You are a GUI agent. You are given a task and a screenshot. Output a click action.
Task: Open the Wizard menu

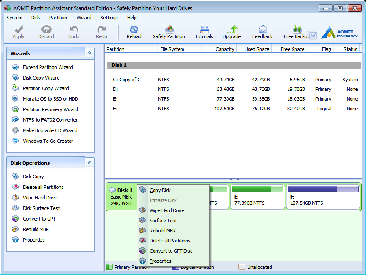pyautogui.click(x=84, y=18)
